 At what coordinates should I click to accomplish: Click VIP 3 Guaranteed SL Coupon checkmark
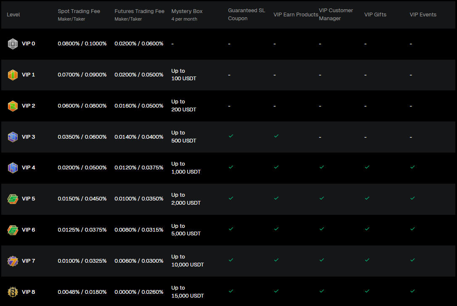pyautogui.click(x=231, y=136)
